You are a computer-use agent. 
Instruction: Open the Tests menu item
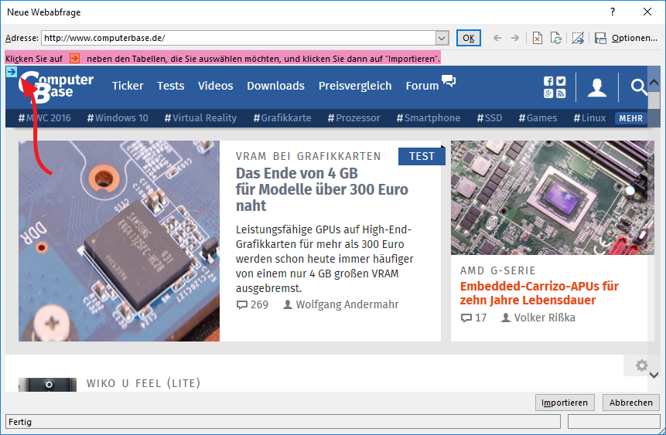click(171, 86)
